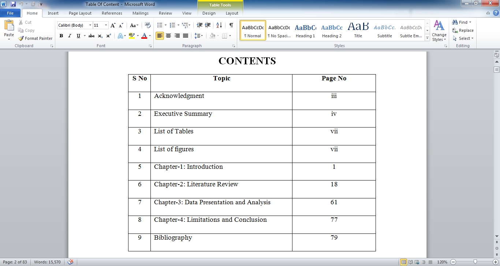This screenshot has height=266, width=500.
Task: Align text to the right
Action: click(x=177, y=36)
